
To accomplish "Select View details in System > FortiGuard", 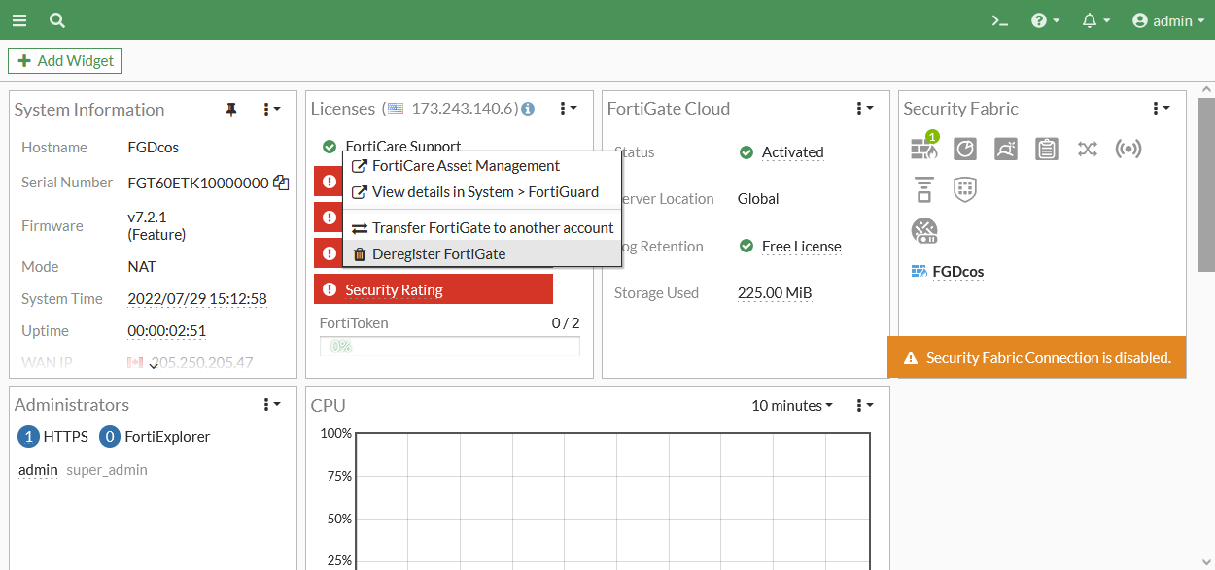I will point(481,192).
